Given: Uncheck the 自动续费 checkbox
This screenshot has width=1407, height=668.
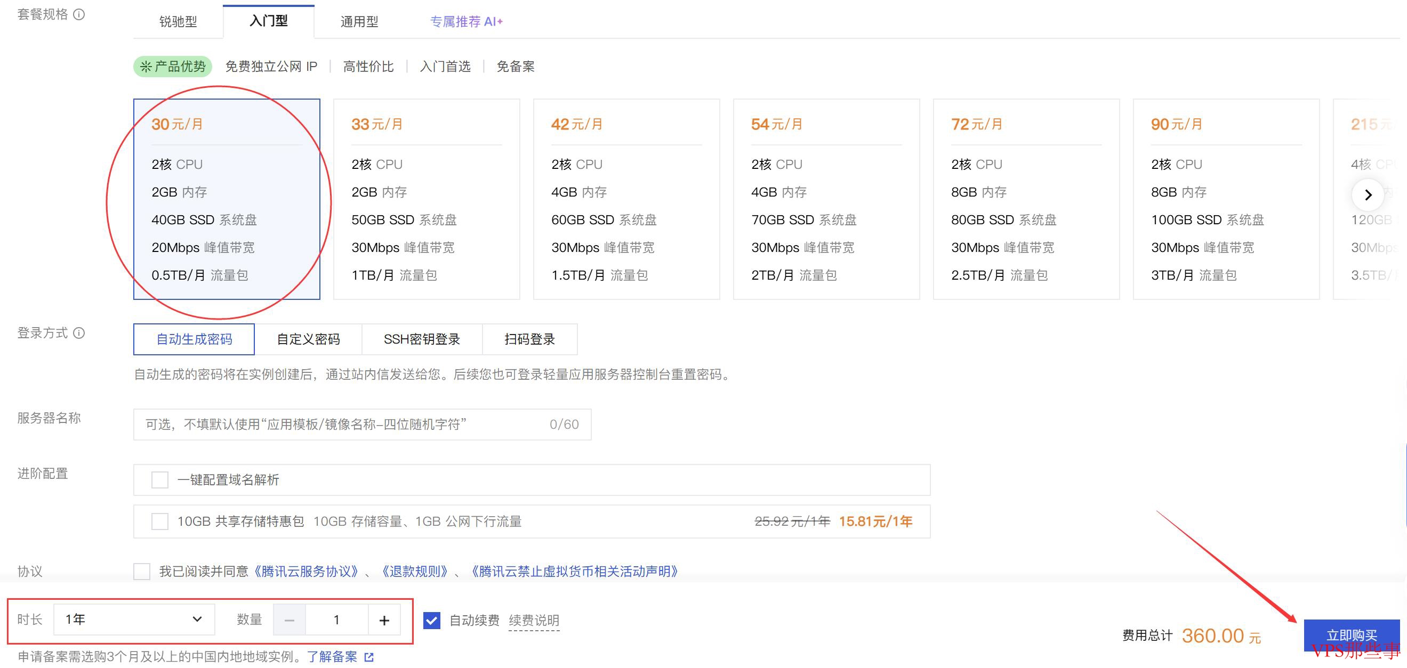Looking at the screenshot, I should tap(432, 621).
